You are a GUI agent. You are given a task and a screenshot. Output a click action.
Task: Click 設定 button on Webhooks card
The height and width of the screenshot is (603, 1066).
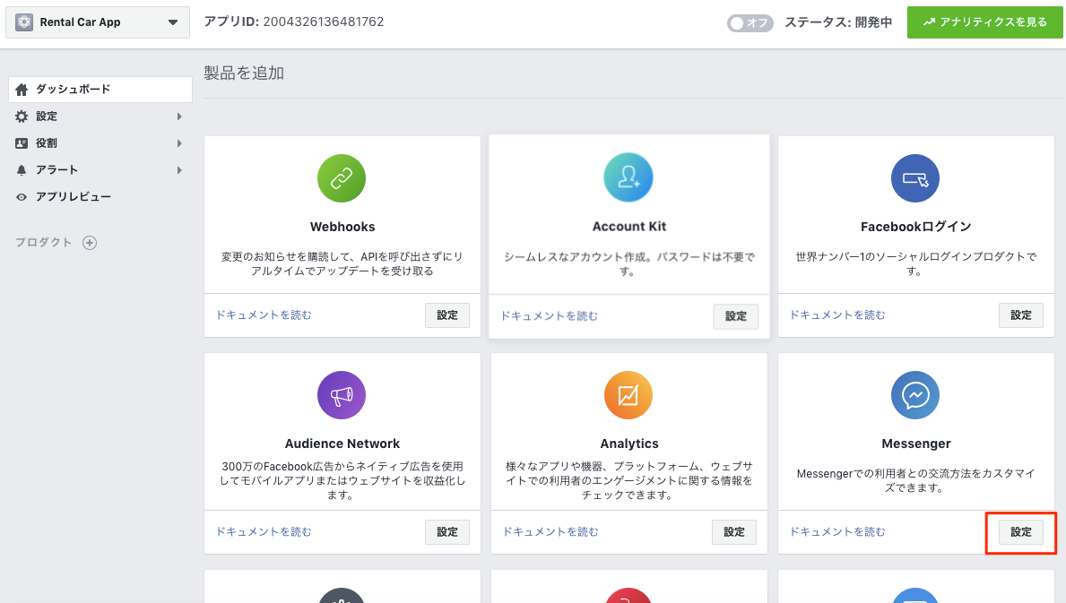click(447, 315)
